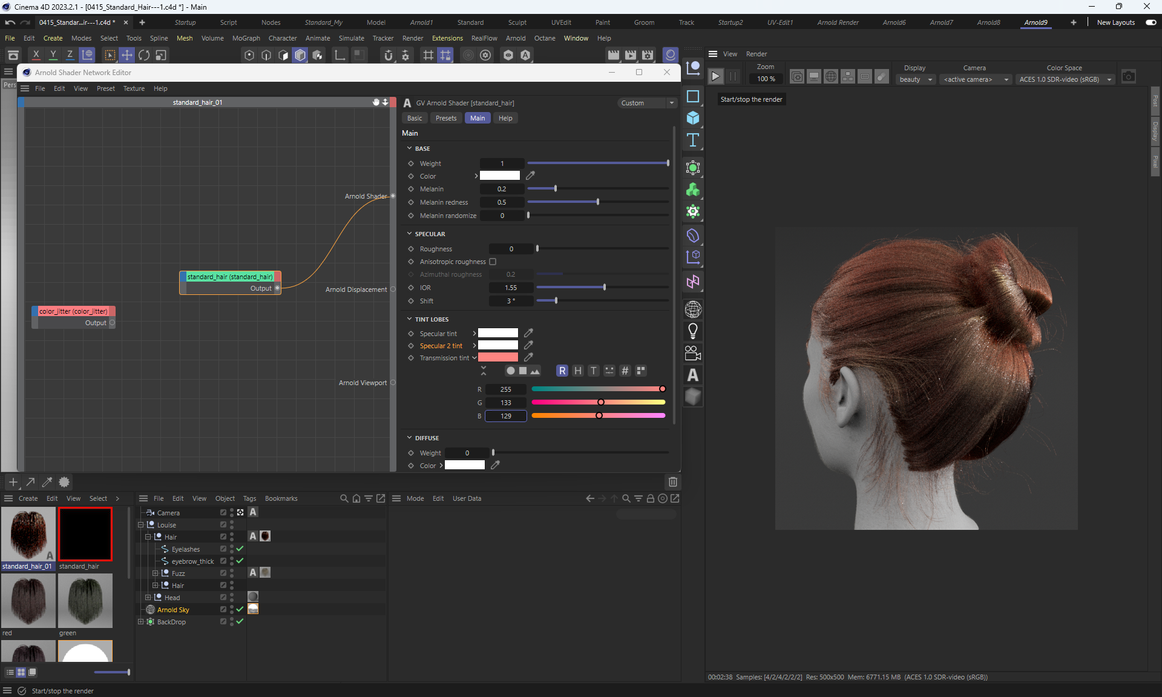
Task: Switch to the Presets tab
Action: tap(446, 118)
